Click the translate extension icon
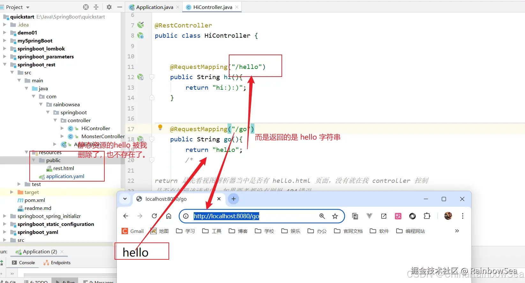The height and width of the screenshot is (283, 525). point(398,216)
